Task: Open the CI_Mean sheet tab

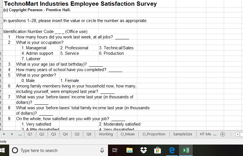Action: coord(128,134)
